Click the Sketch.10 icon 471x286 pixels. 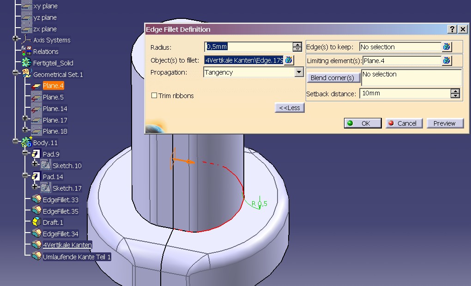pos(46,165)
